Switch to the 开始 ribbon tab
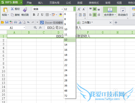The height and width of the screenshot is (103, 135). (x=29, y=3)
